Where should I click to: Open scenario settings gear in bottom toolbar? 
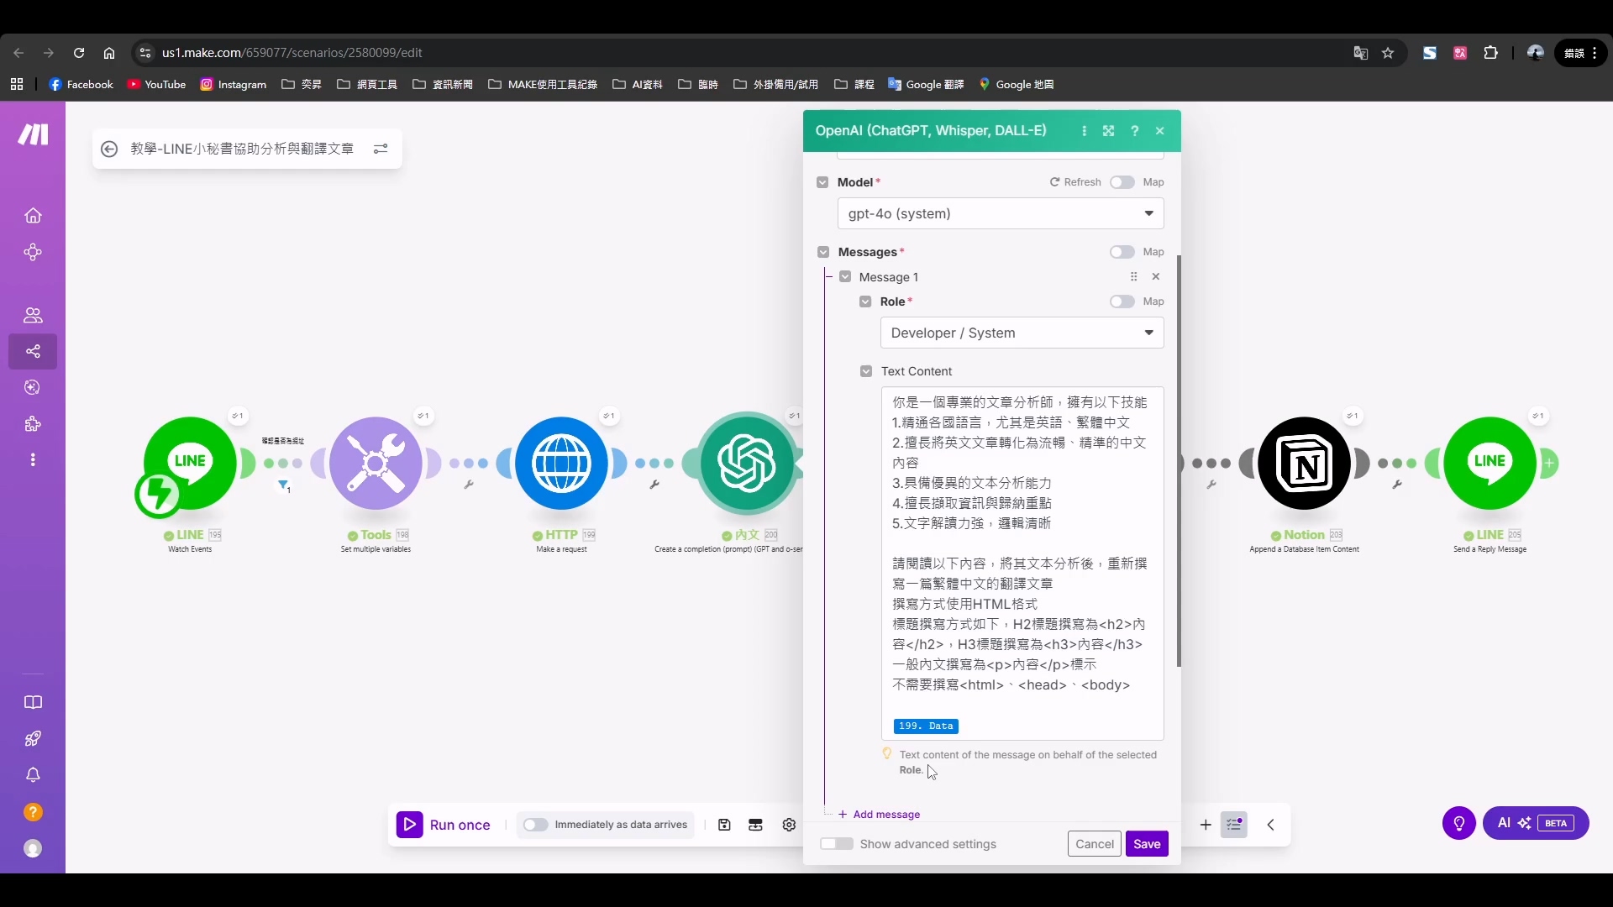789,826
